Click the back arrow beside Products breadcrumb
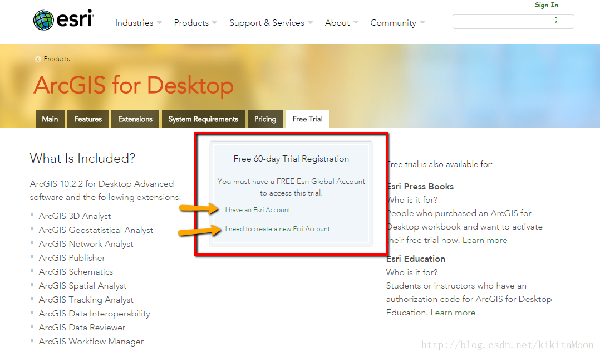Image resolution: width=600 pixels, height=356 pixels. click(x=38, y=59)
